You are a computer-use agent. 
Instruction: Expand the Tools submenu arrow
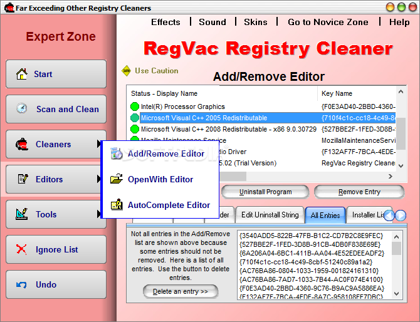(99, 214)
